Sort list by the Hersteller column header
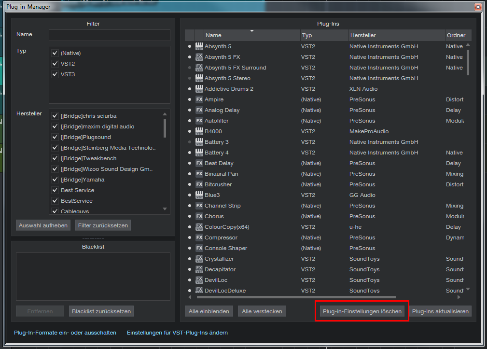 click(396, 35)
